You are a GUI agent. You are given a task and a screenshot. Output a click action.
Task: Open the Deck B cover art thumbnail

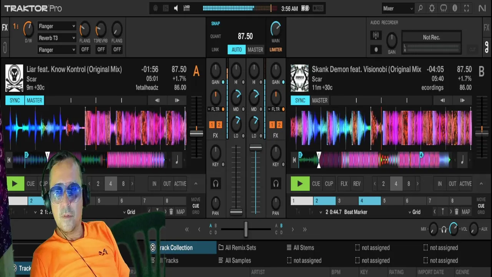pyautogui.click(x=299, y=78)
